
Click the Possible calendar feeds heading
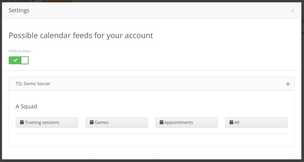tap(81, 35)
